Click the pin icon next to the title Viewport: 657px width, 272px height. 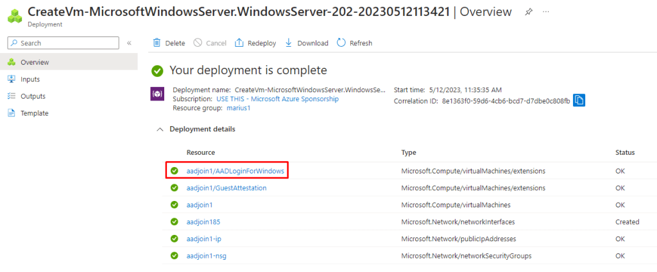[529, 12]
